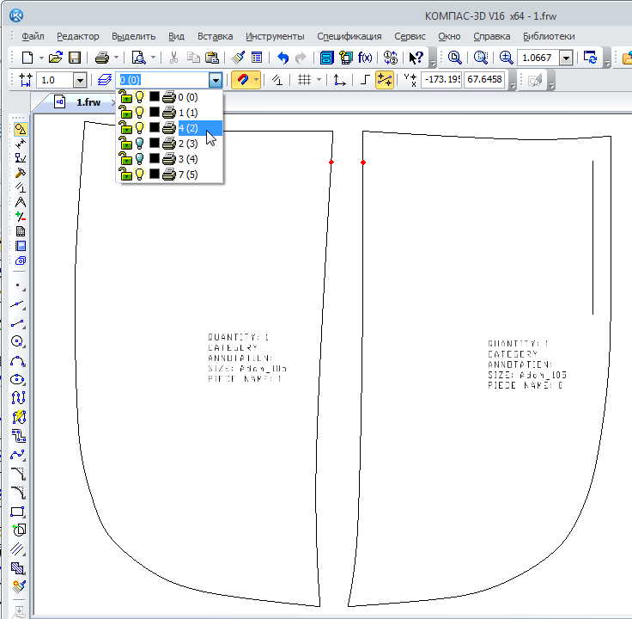
Task: Choose layer 3 (4) from layer list
Action: coord(187,159)
